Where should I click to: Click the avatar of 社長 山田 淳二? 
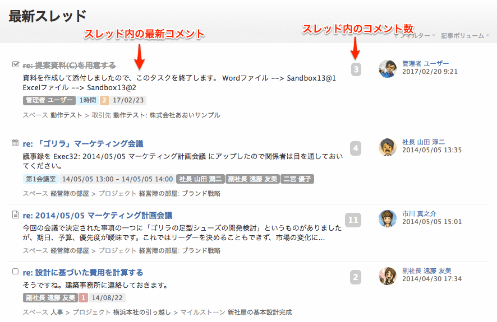pos(387,147)
